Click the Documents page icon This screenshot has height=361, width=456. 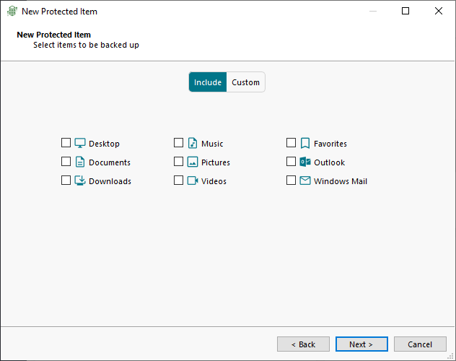pos(80,162)
